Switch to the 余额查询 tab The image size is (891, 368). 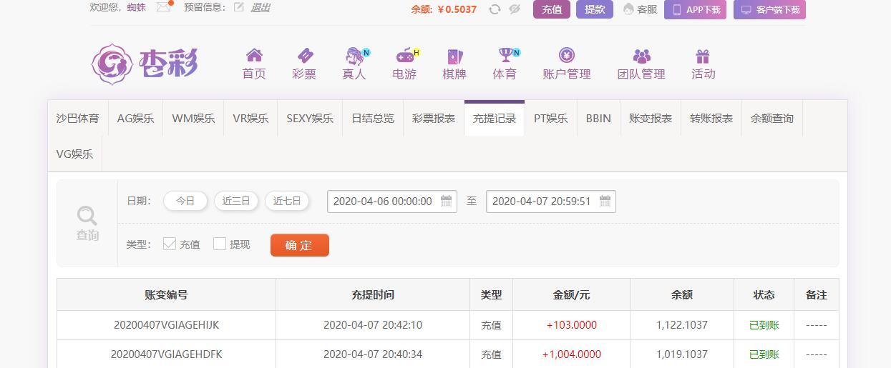tap(772, 118)
